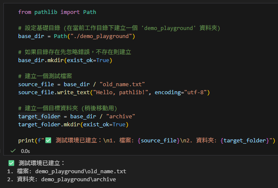
Task: Click the comment '建立一個測試檔案'
Action: pos(45,76)
